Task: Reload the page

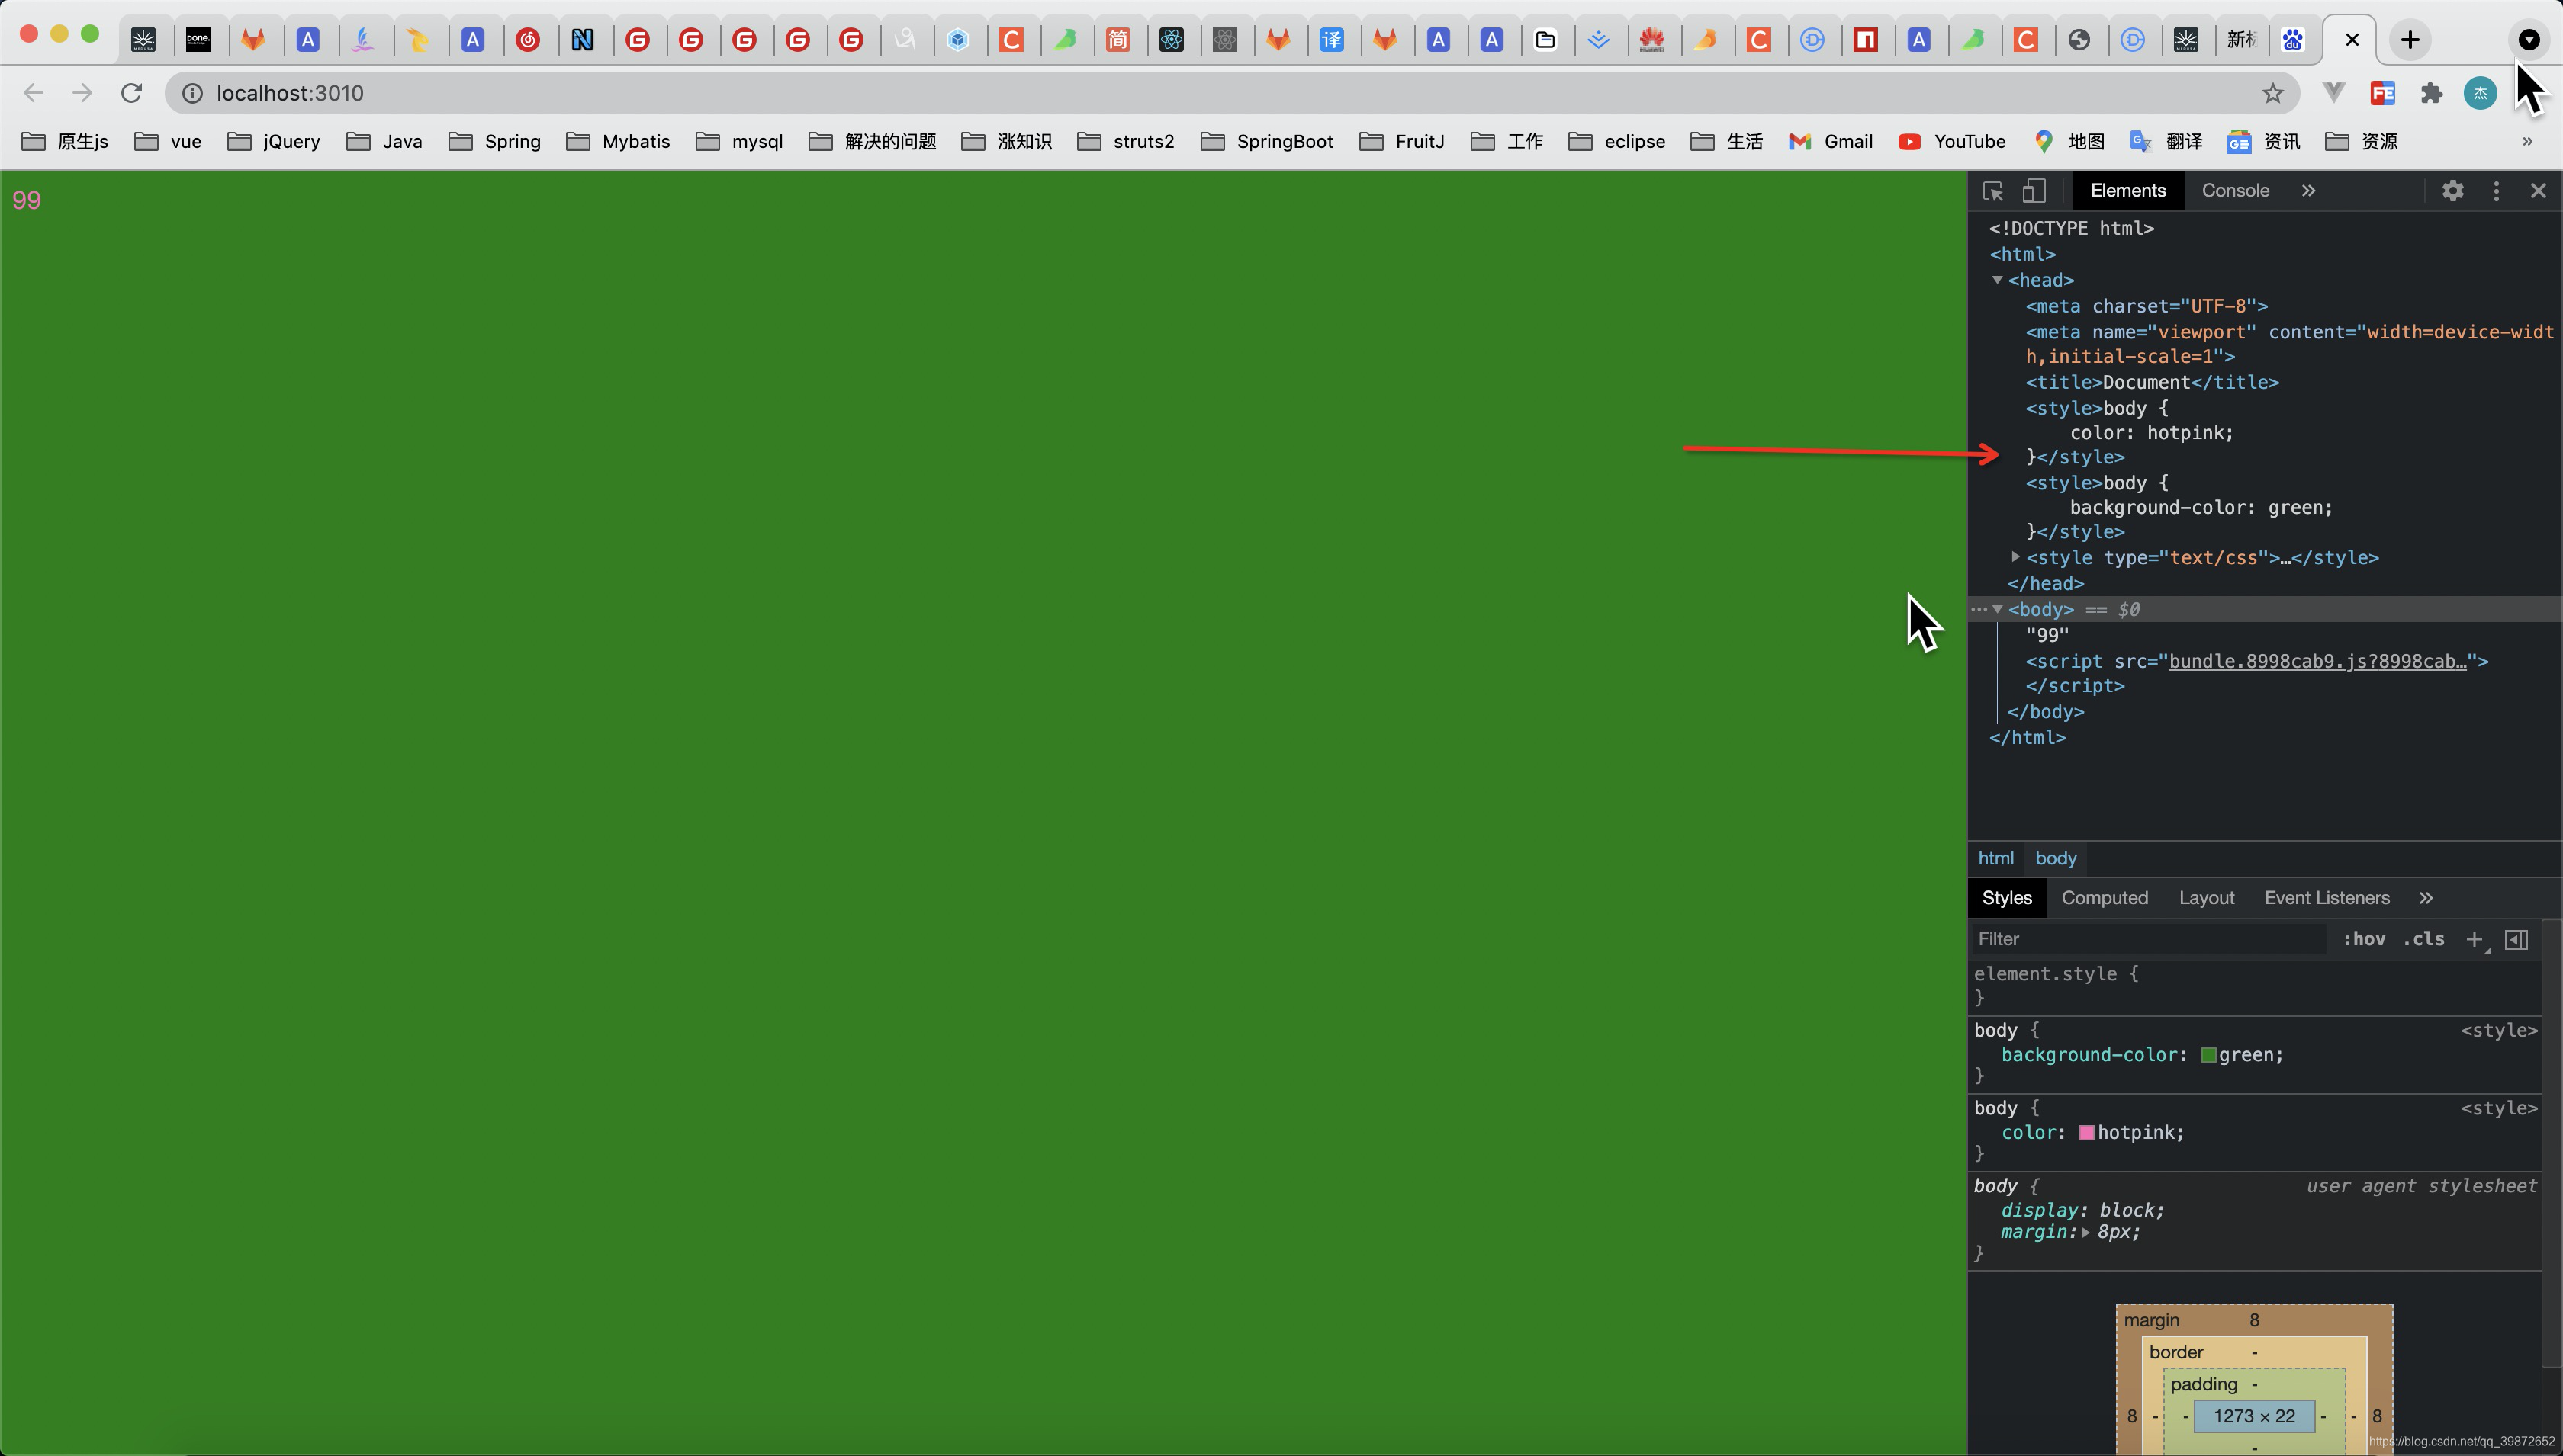Action: [x=131, y=93]
